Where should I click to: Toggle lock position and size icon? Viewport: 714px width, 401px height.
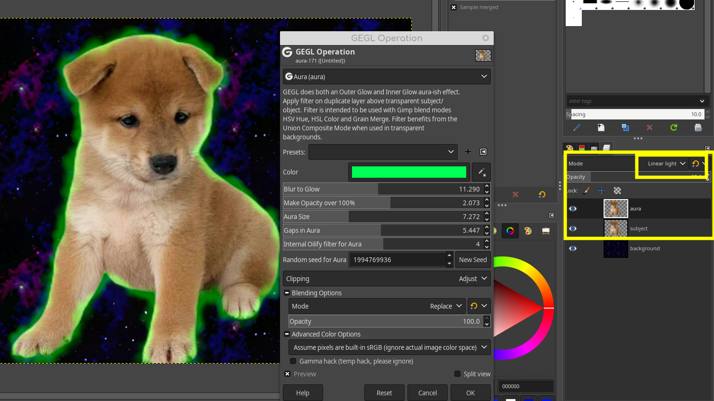point(602,191)
